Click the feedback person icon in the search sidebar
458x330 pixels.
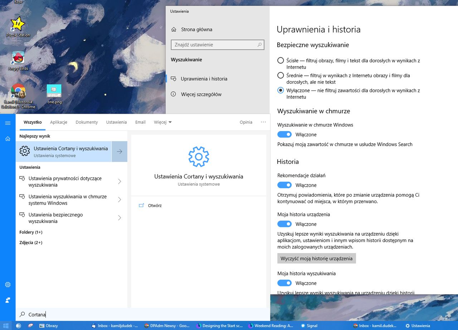pos(8,300)
